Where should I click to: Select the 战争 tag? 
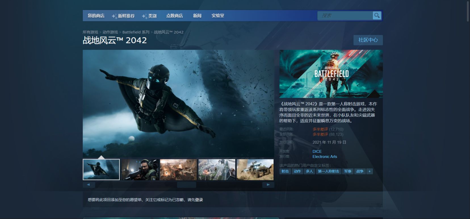[360, 171]
